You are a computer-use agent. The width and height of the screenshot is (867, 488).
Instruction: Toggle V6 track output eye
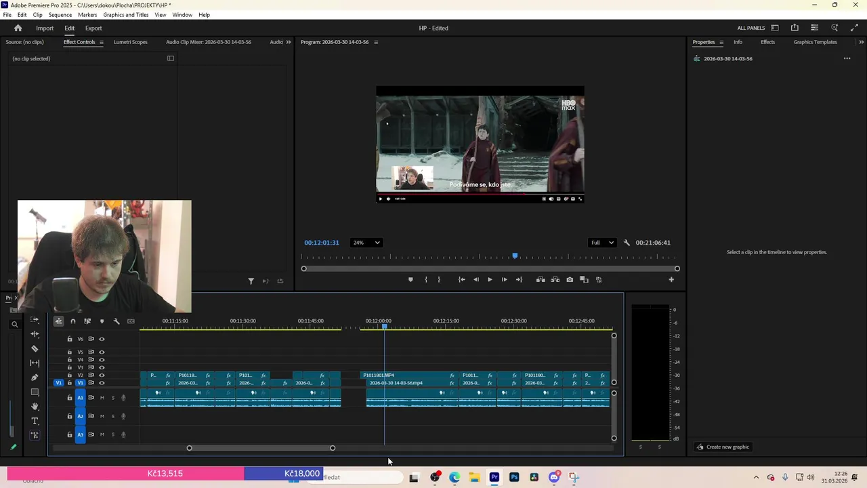tap(102, 339)
